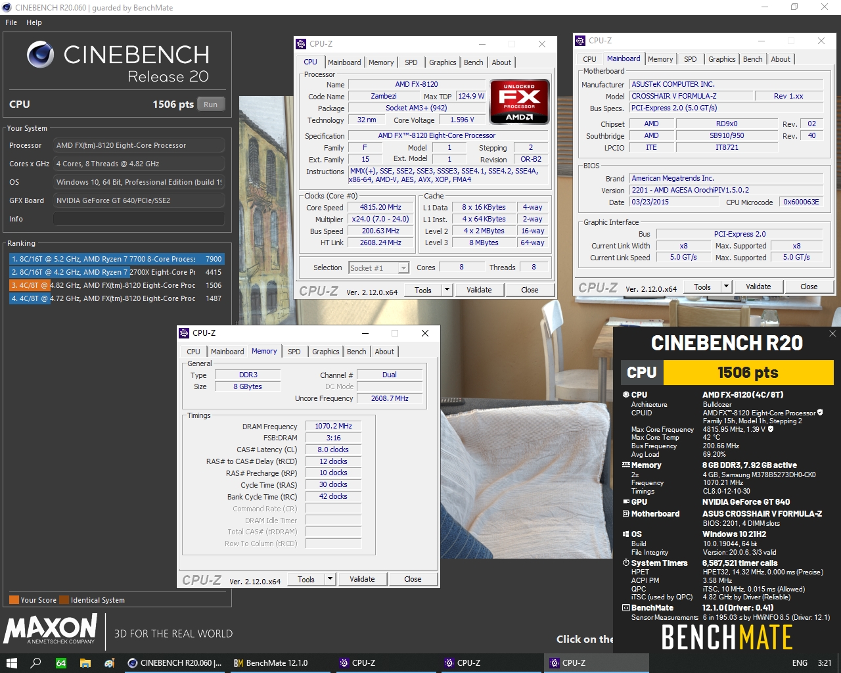
Task: Open Mainboard tab in the Memory CPU-Z window
Action: [227, 352]
